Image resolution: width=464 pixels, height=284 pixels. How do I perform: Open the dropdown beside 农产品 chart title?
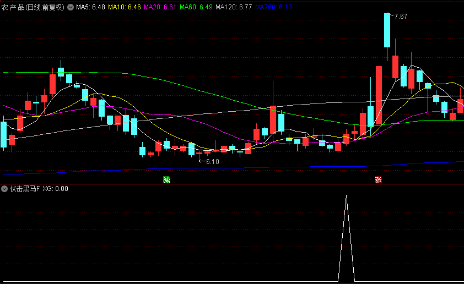[x=71, y=7]
